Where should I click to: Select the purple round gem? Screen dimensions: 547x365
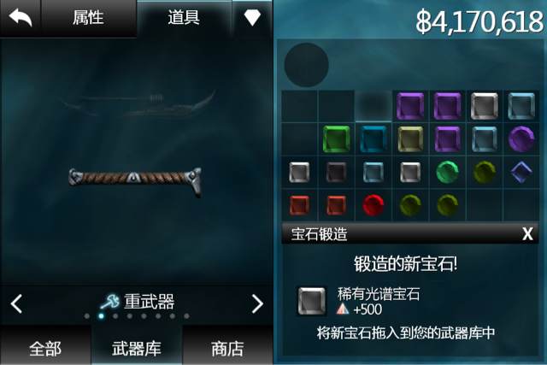click(x=521, y=139)
